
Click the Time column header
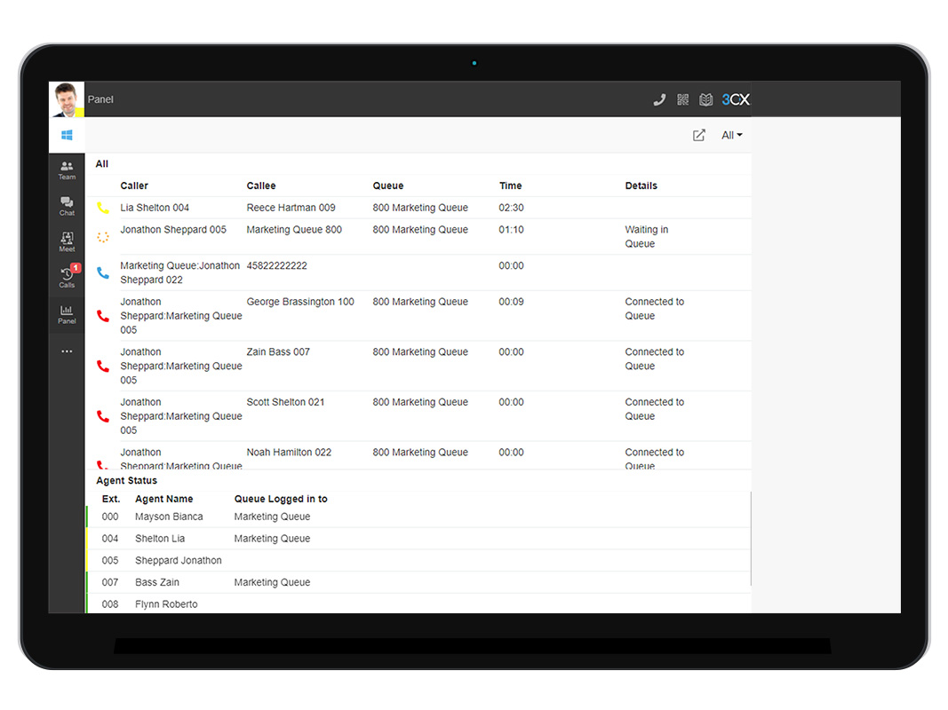pyautogui.click(x=510, y=186)
